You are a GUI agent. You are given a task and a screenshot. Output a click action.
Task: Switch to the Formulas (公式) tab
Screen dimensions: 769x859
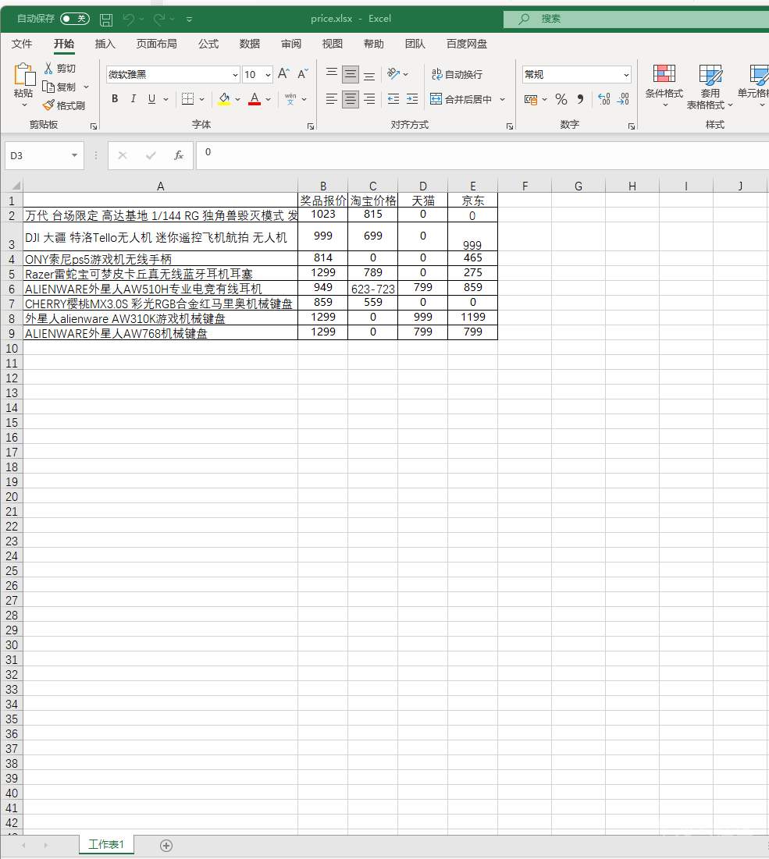coord(208,44)
